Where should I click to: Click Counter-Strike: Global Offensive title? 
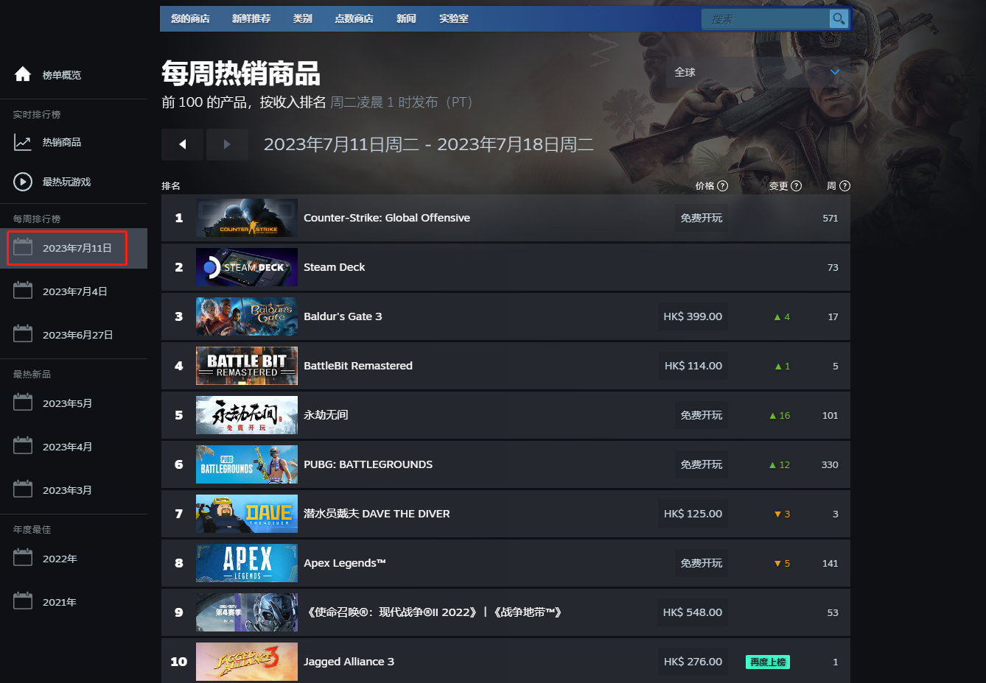click(387, 218)
